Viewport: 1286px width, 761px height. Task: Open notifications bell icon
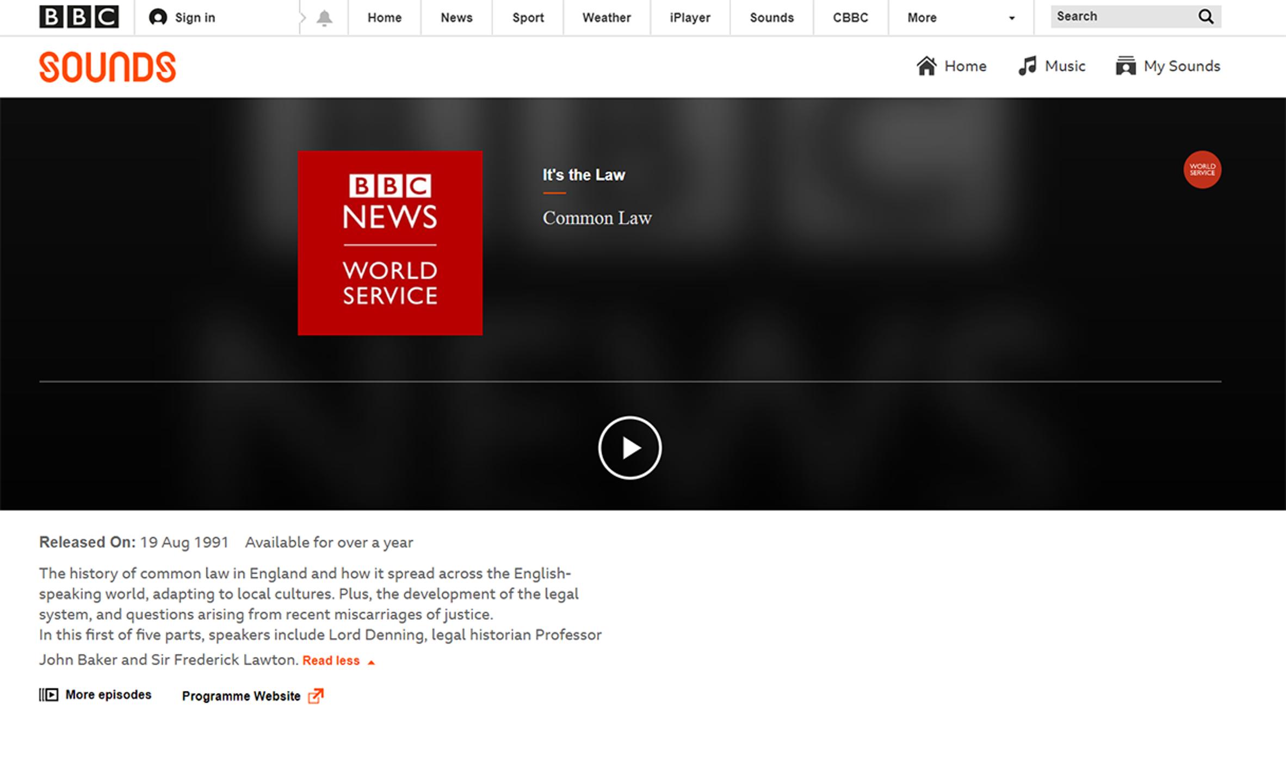pos(324,18)
